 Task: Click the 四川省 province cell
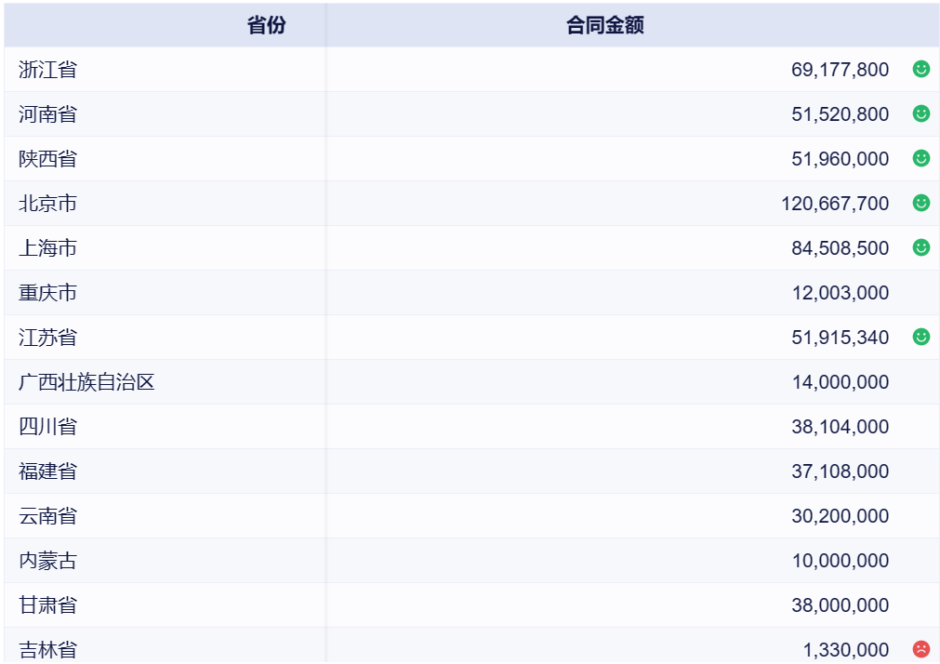click(48, 427)
